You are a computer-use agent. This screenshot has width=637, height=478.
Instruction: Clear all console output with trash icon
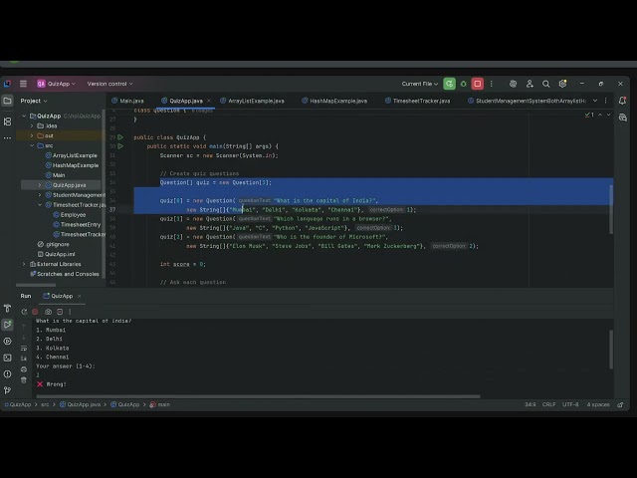24,380
